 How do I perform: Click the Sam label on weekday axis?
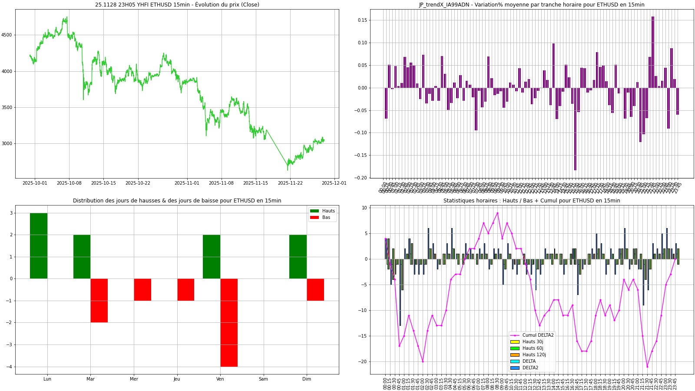pos(263,379)
